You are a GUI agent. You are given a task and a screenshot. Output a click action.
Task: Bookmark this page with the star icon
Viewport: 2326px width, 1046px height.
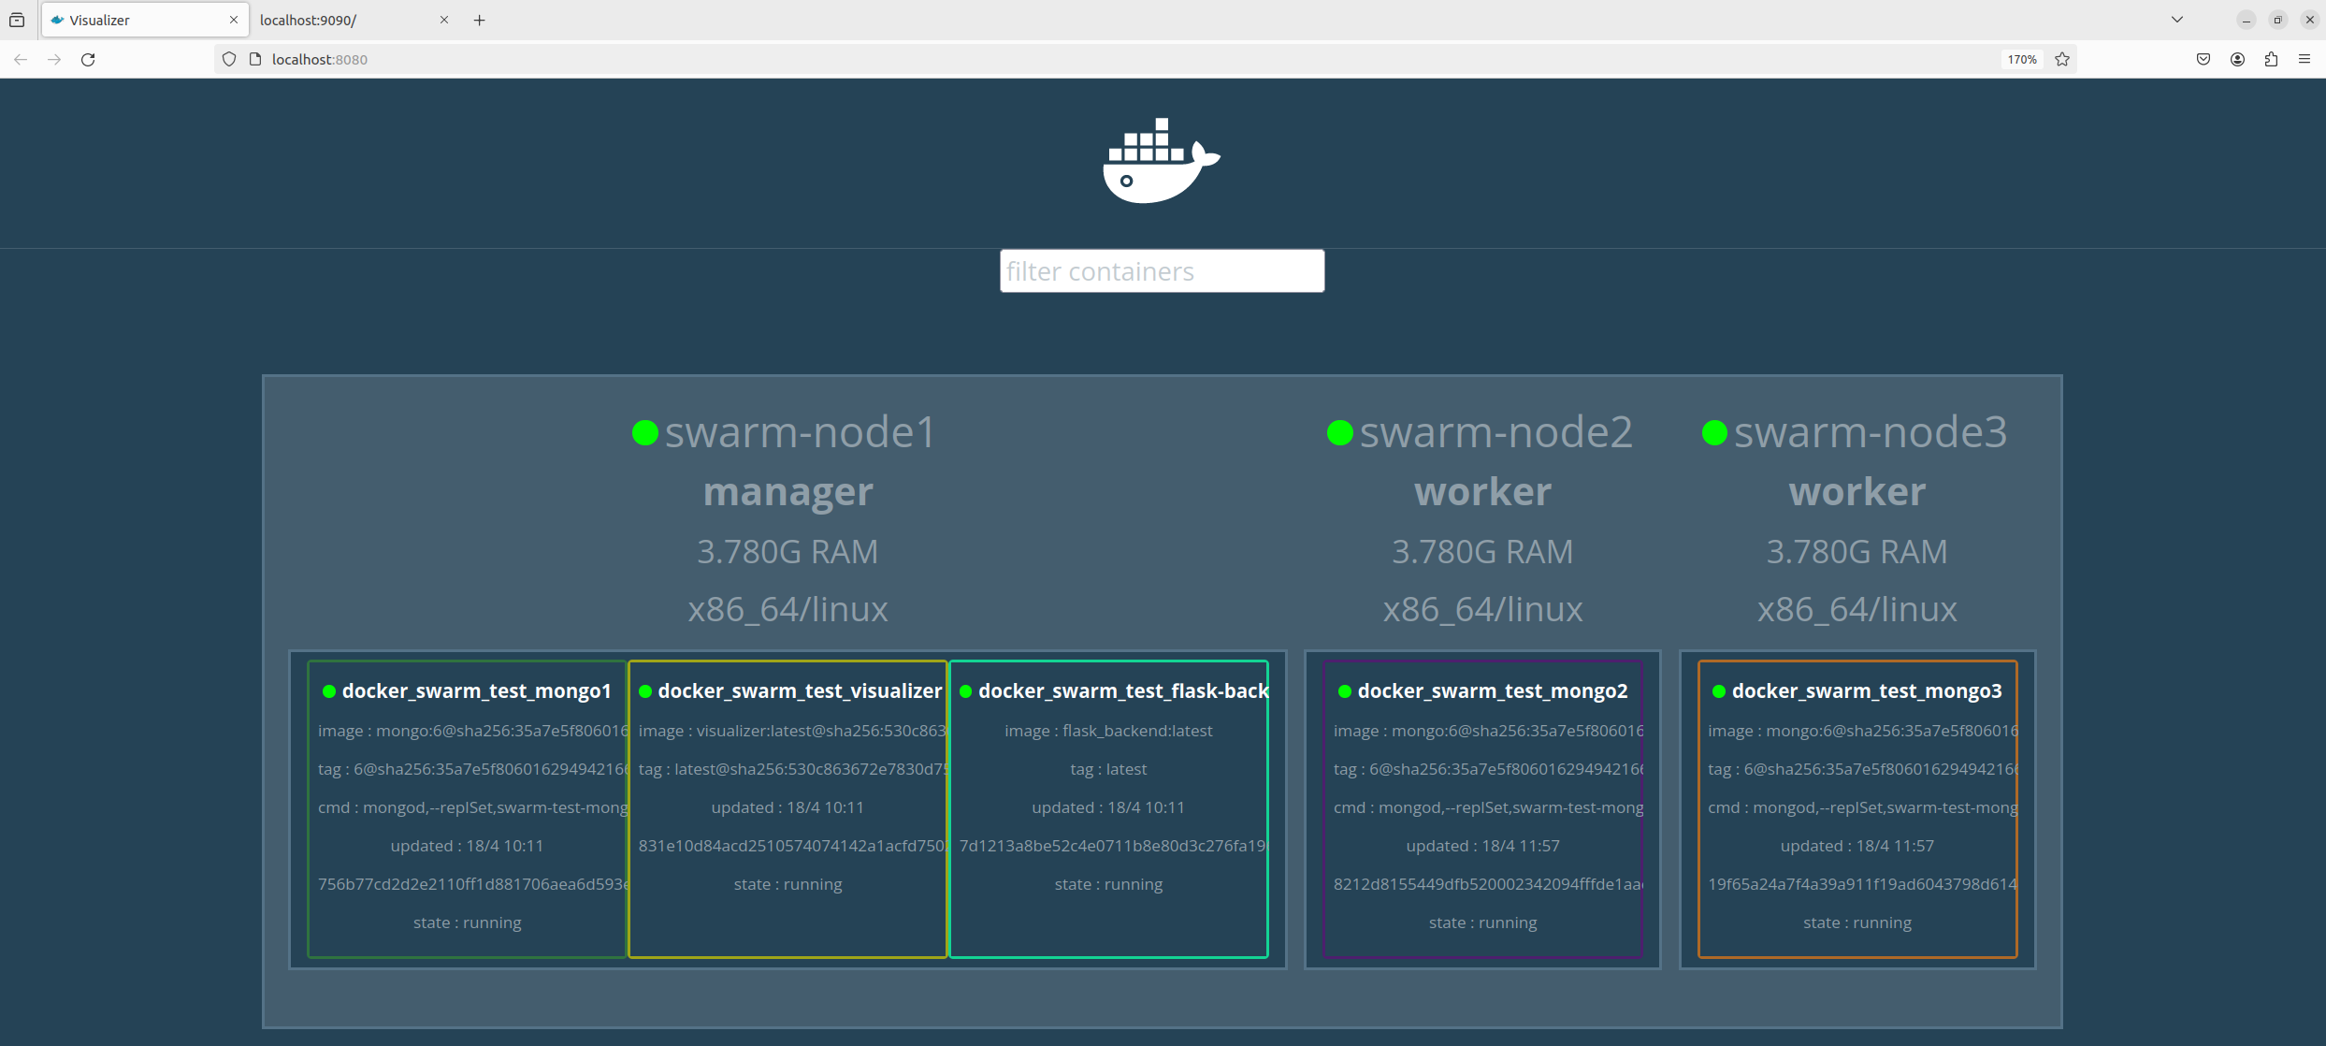pyautogui.click(x=2062, y=59)
